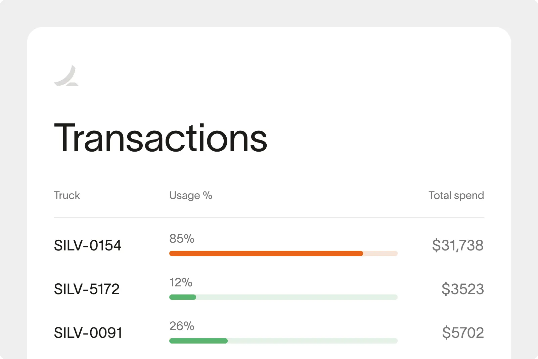The width and height of the screenshot is (538, 359).
Task: Click the 85% usage label
Action: pyautogui.click(x=182, y=239)
